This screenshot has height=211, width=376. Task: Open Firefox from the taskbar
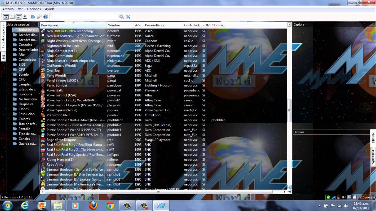[93, 206]
